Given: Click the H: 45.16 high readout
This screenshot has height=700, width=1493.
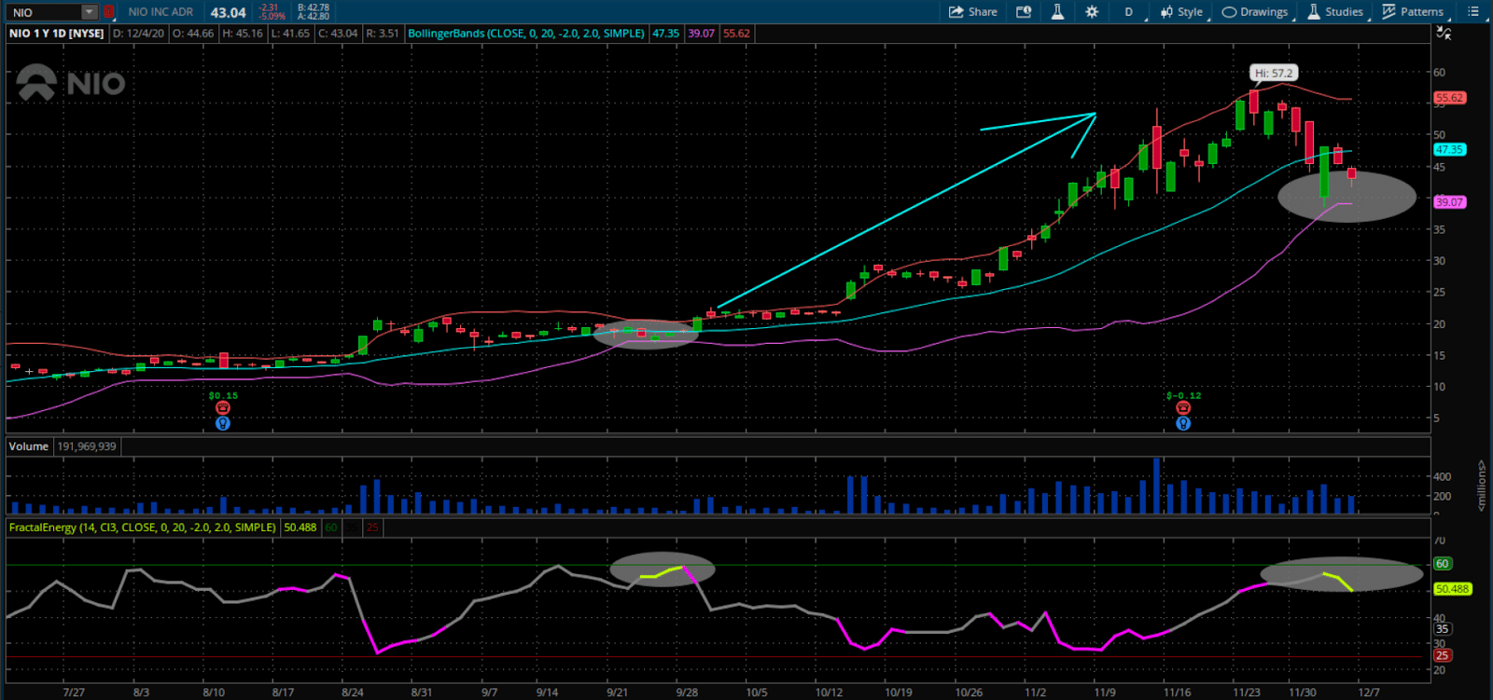Looking at the screenshot, I should pos(242,34).
